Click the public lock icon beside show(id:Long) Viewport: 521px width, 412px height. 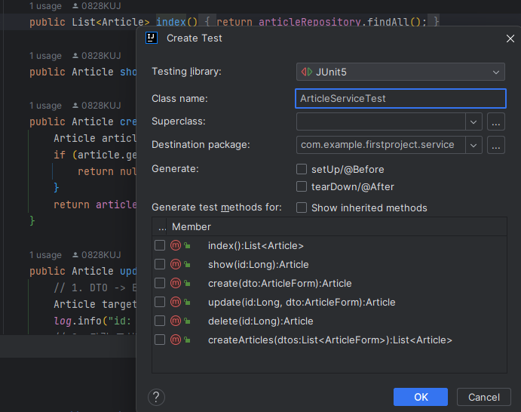click(188, 265)
